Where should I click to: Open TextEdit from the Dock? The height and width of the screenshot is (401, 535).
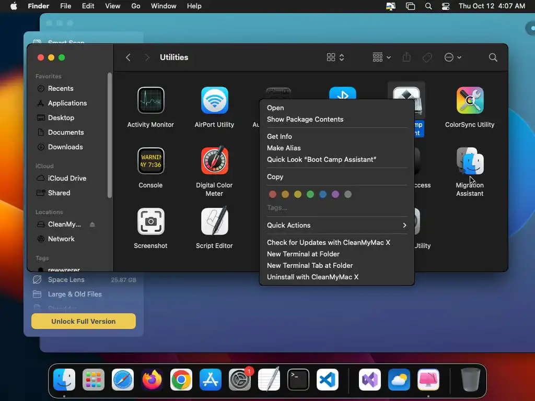(269, 379)
